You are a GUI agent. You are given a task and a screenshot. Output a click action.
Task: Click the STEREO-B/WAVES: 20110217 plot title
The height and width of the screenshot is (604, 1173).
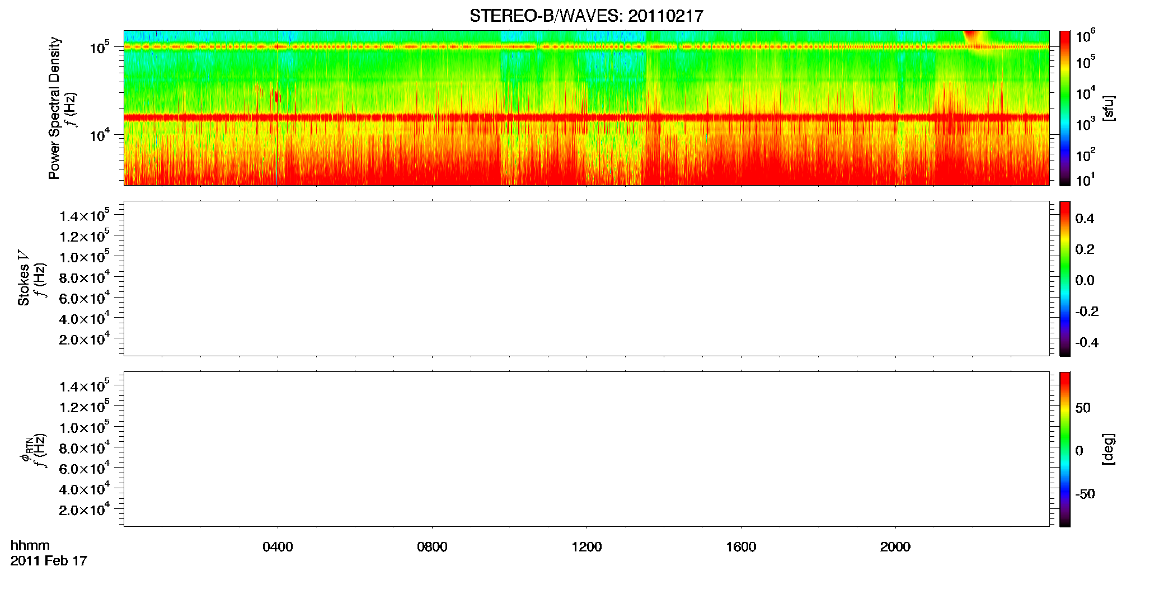586,16
